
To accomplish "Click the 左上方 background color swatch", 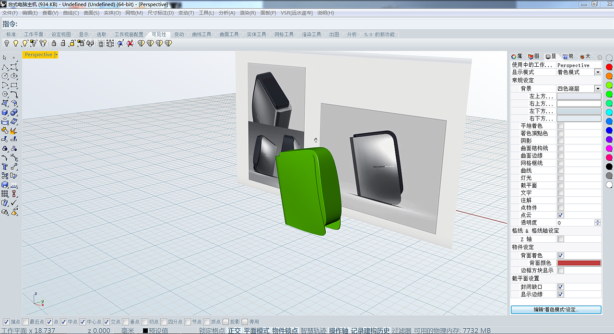I will (579, 96).
